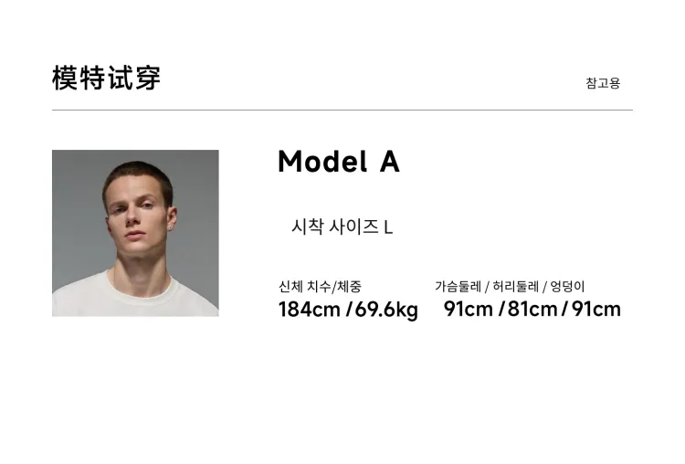Click the size letter "L"

388,227
